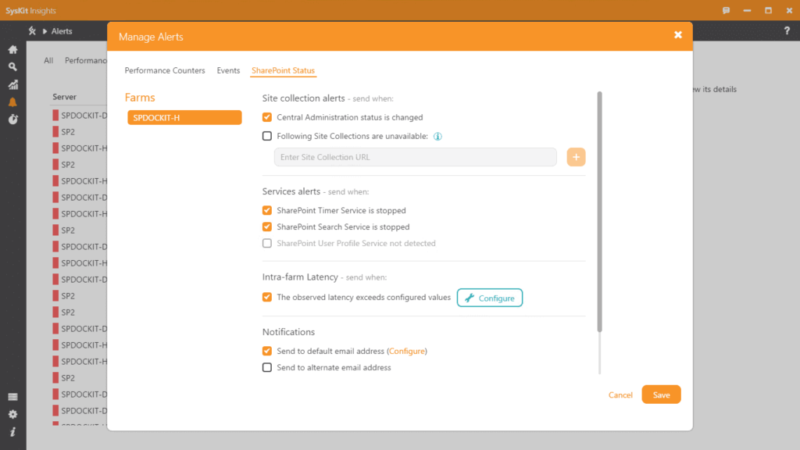Select the All tab in the Alerts page
The image size is (800, 450).
click(x=48, y=60)
